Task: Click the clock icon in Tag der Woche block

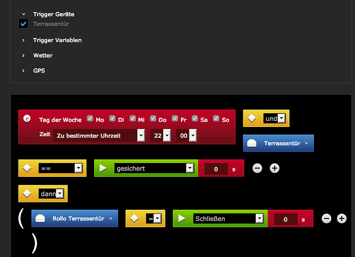Action: point(27,119)
